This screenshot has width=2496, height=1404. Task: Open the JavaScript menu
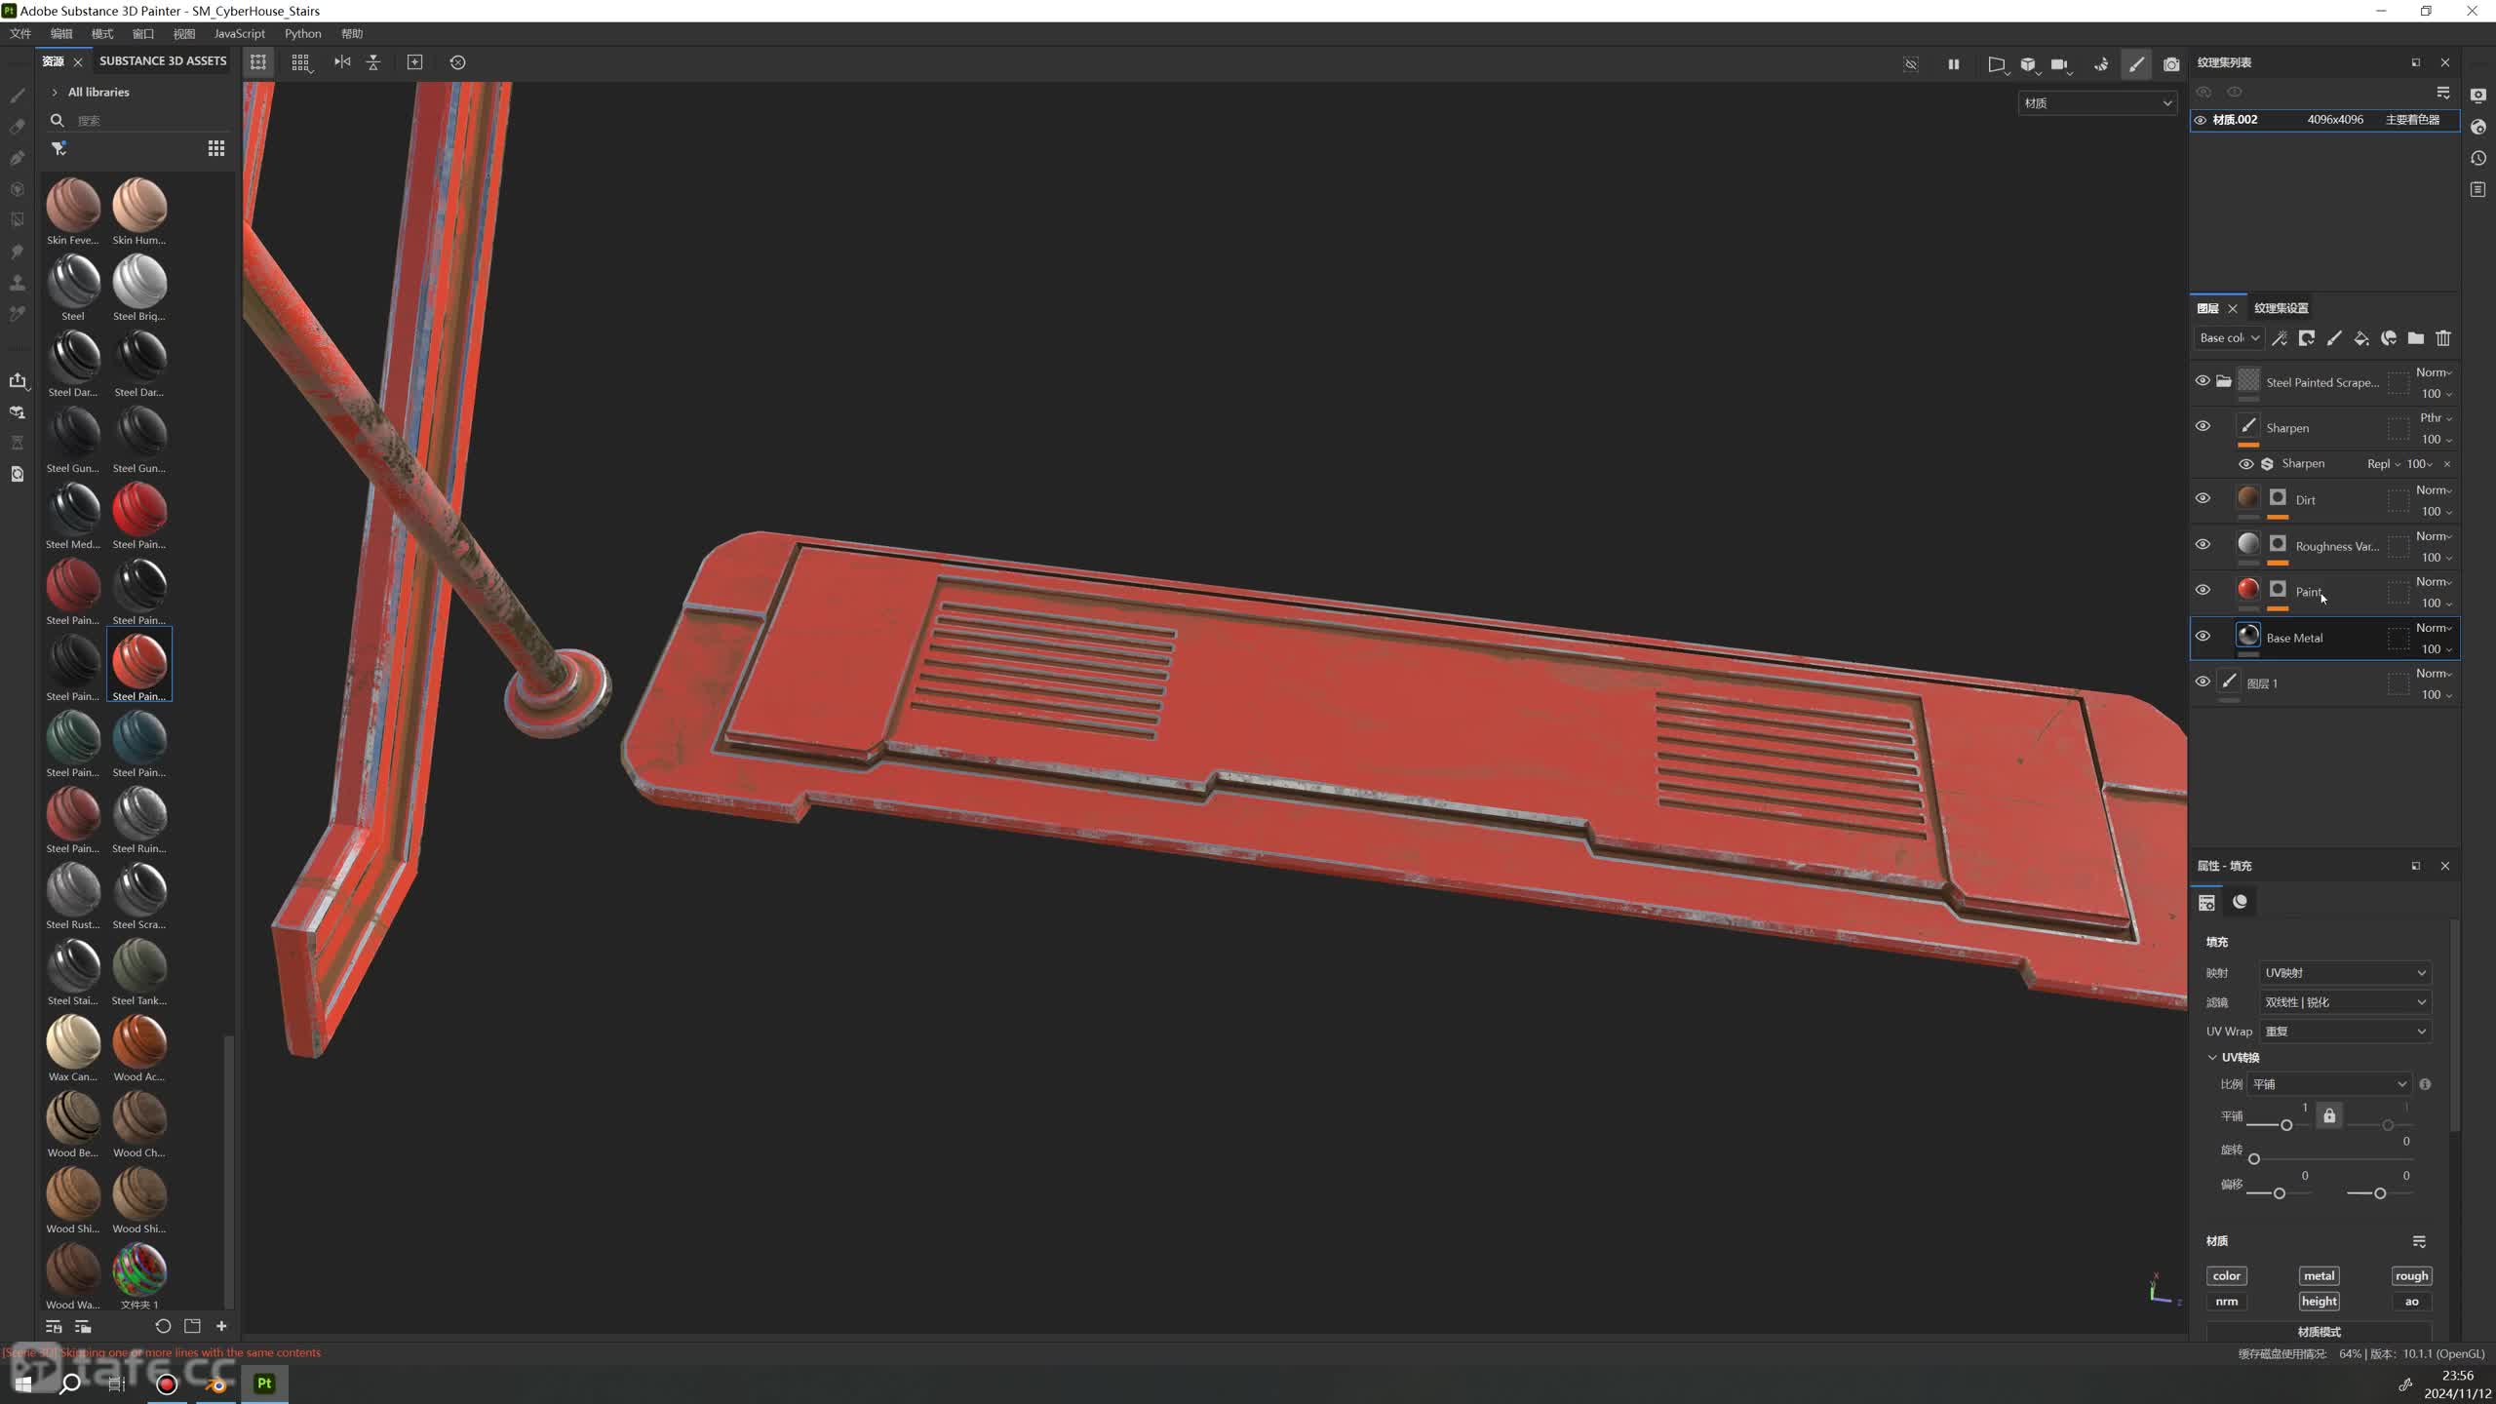pos(239,34)
